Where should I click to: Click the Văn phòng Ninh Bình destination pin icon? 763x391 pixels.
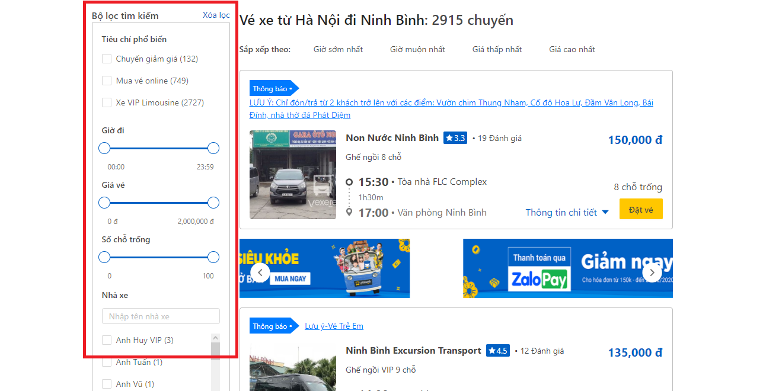(349, 212)
